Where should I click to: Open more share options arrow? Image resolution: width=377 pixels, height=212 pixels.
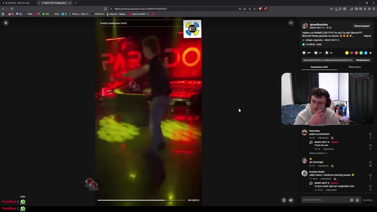tap(370, 53)
